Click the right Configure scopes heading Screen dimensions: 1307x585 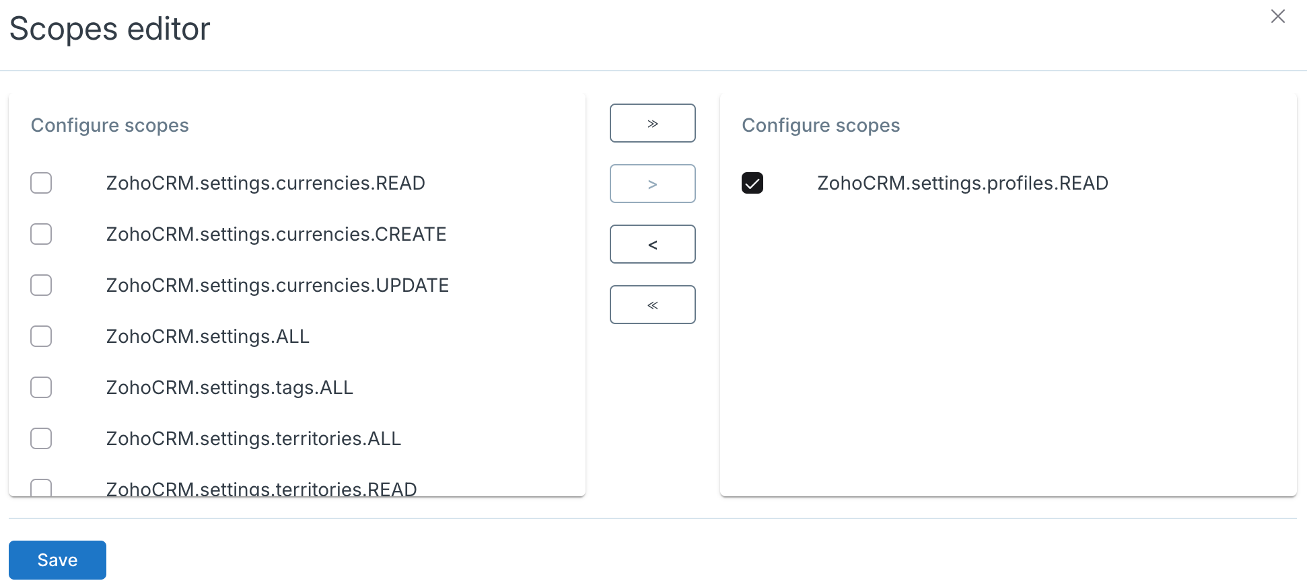click(821, 125)
